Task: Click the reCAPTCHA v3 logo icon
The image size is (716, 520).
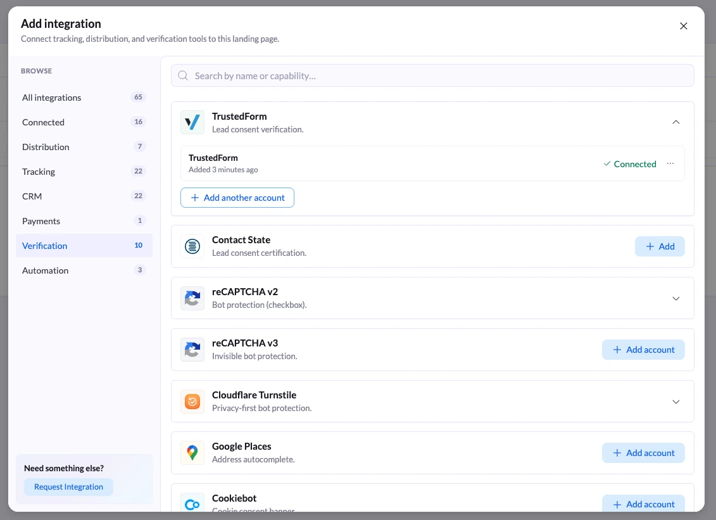Action: coord(192,350)
